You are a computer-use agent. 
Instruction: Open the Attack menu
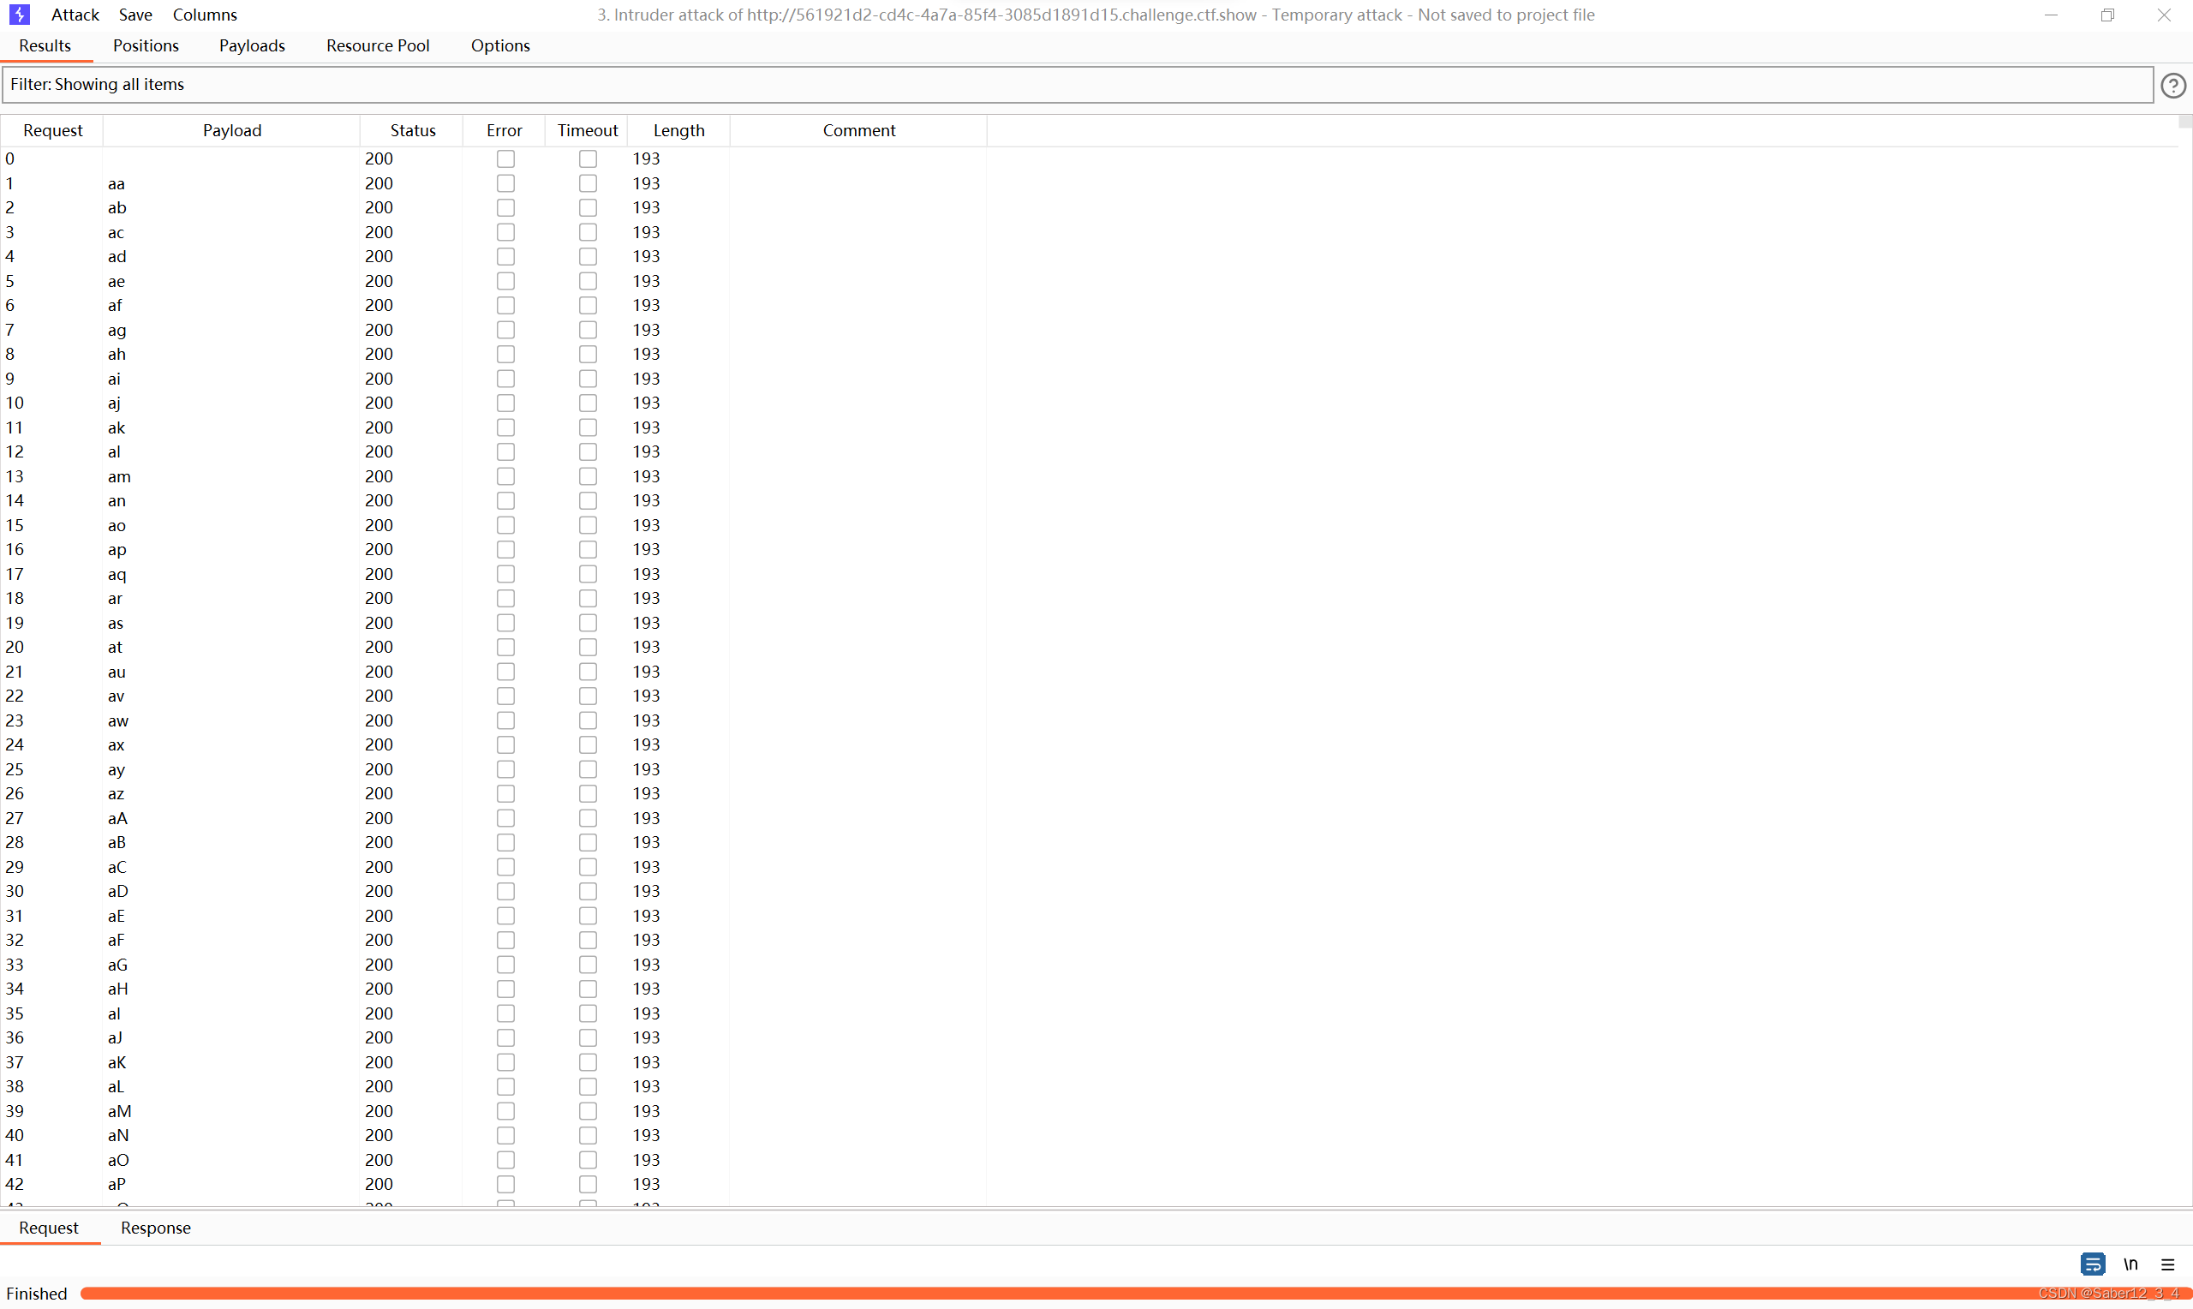pos(75,15)
